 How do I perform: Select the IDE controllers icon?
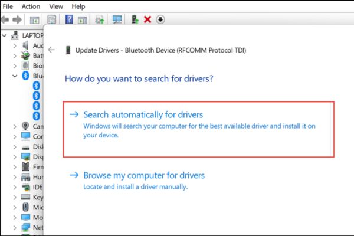(x=26, y=187)
